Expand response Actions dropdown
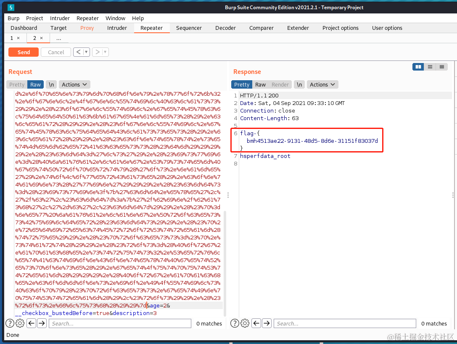 [322, 84]
